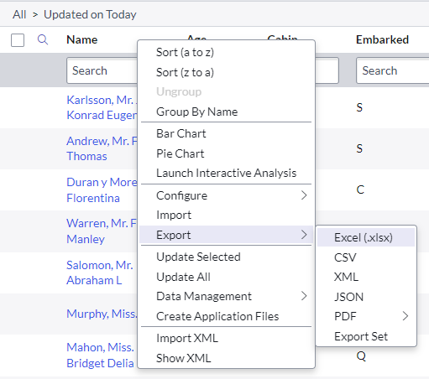The width and height of the screenshot is (429, 379).
Task: Choose Sort (z to a)
Action: [226, 72]
